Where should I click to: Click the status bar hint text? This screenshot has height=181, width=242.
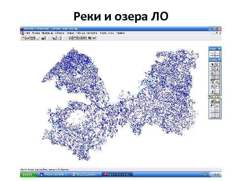(x=45, y=170)
